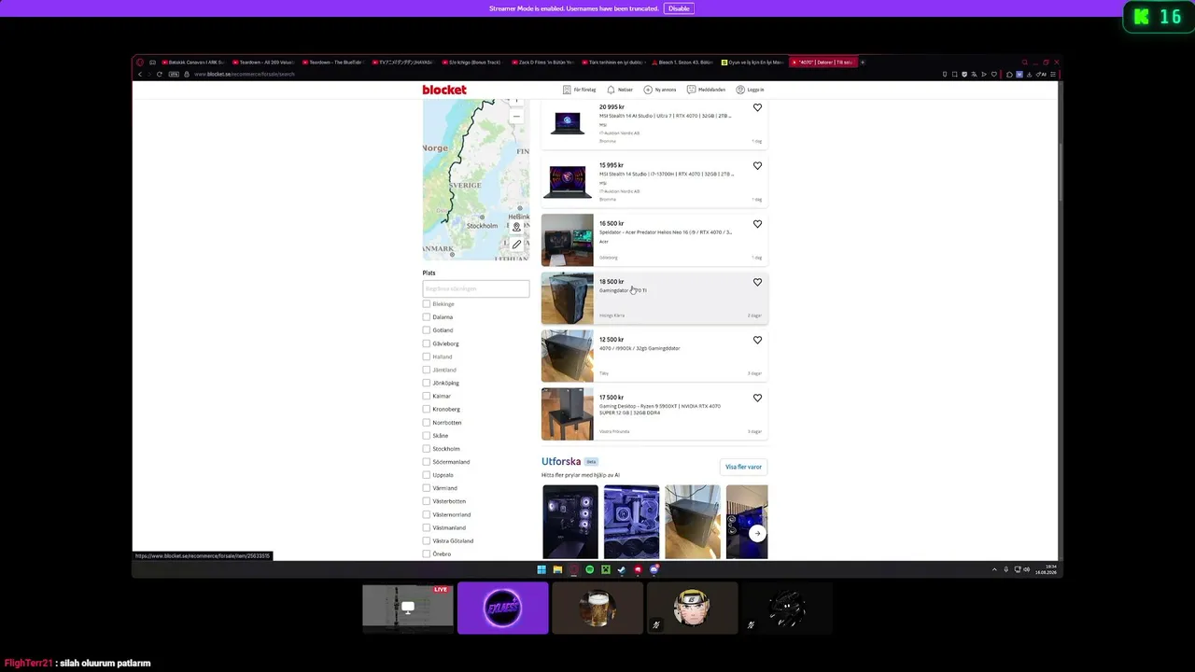Go back in the browser
The image size is (1195, 672).
pyautogui.click(x=140, y=74)
